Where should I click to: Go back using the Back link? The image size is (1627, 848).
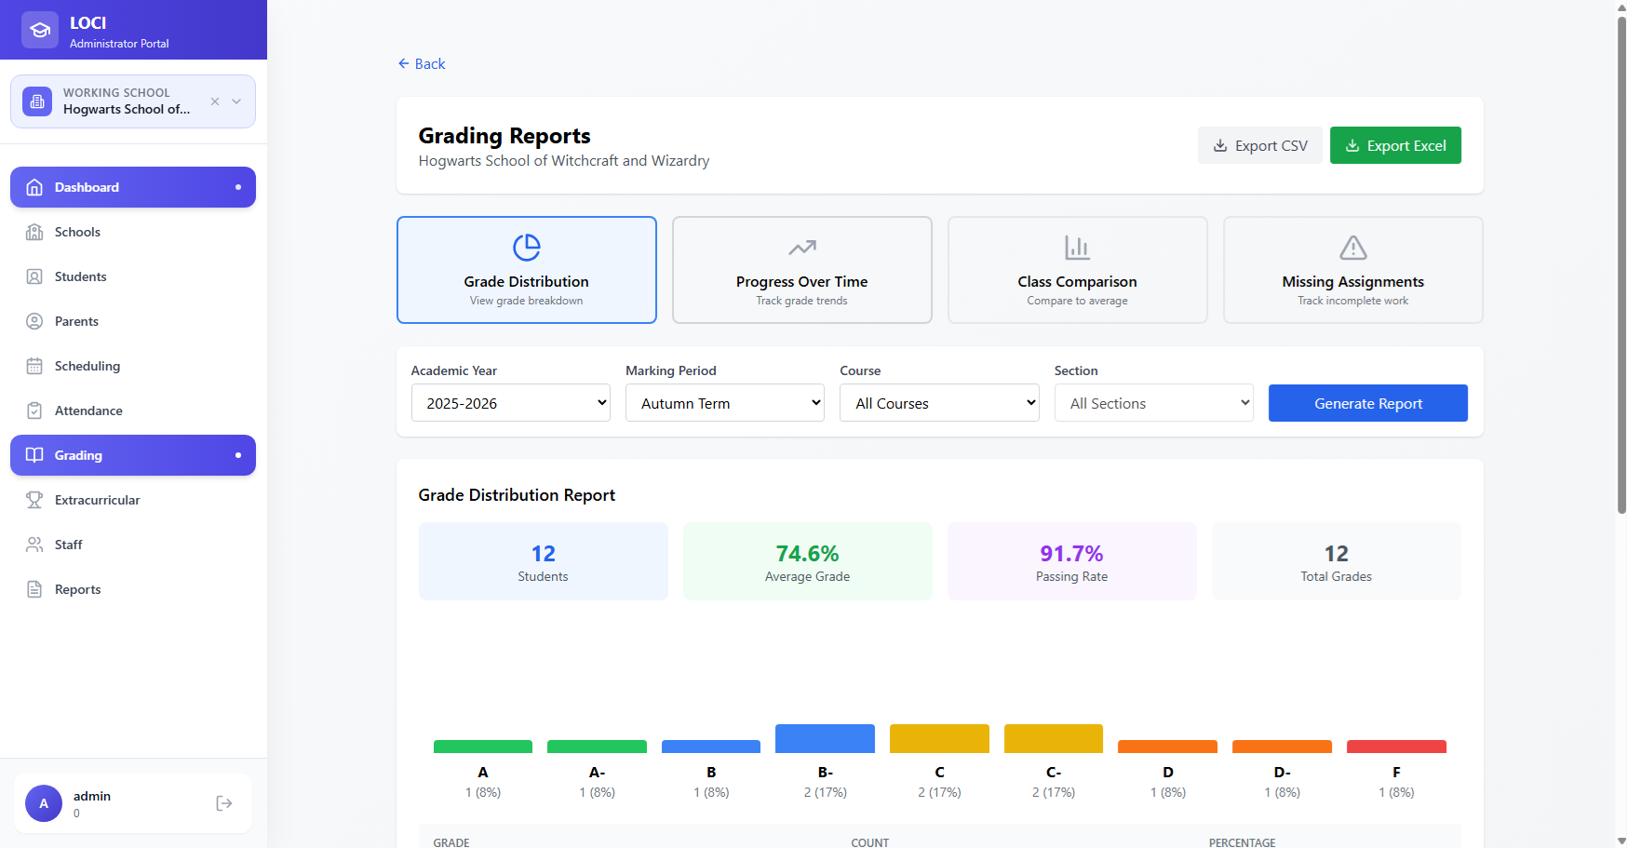tap(422, 63)
